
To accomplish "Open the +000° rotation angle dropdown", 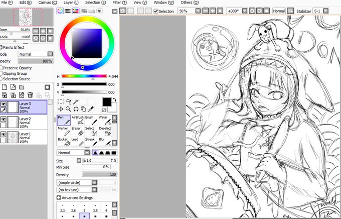I will click(245, 11).
